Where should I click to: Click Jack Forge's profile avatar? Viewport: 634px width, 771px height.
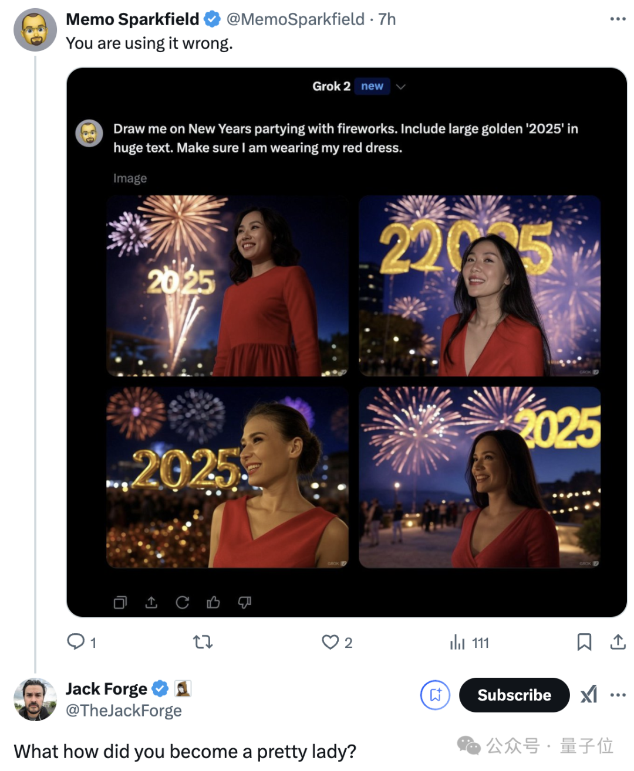[35, 699]
